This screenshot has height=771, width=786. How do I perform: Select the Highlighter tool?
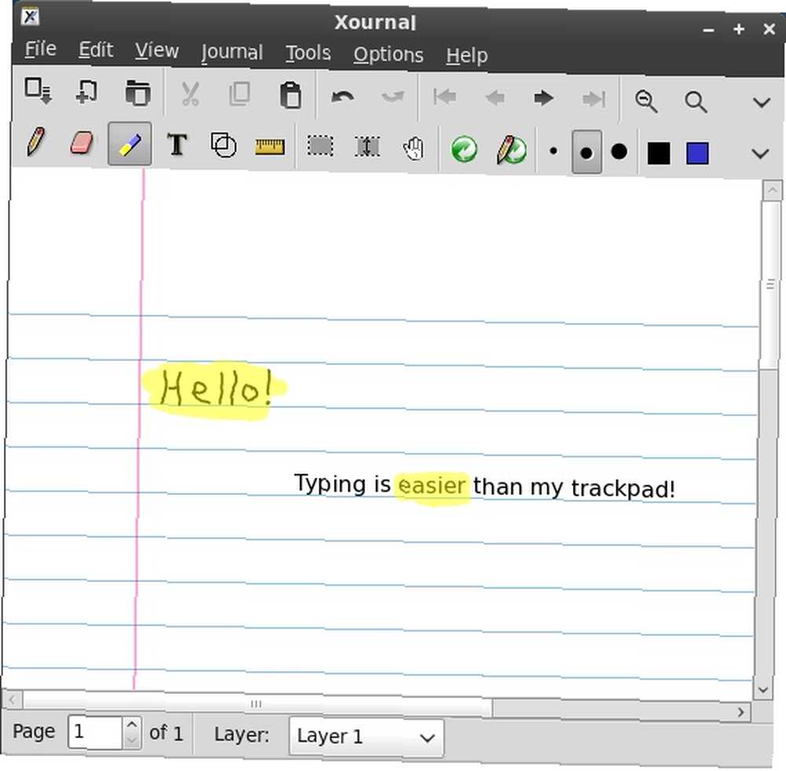coord(130,145)
